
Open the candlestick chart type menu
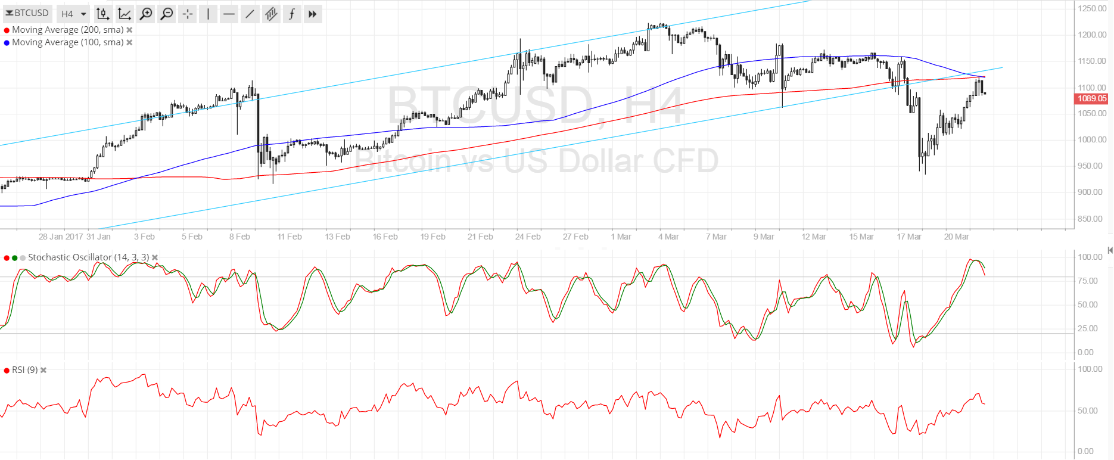tap(102, 14)
